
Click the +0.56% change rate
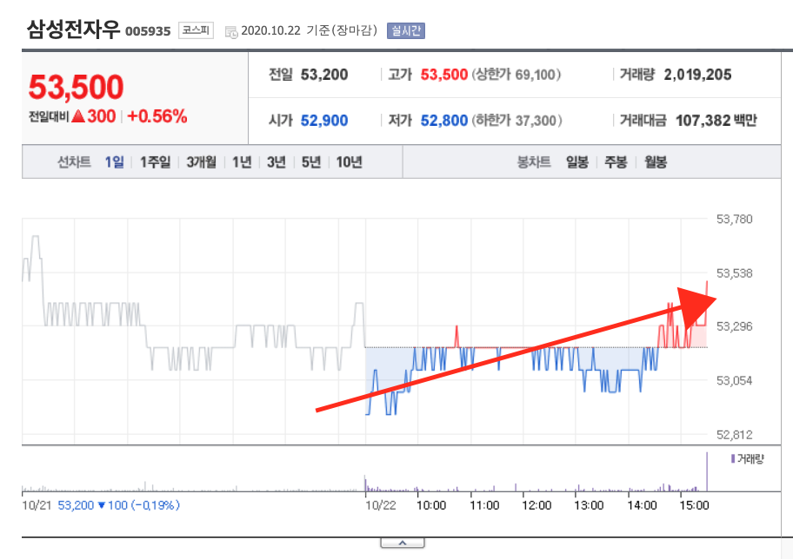[157, 116]
